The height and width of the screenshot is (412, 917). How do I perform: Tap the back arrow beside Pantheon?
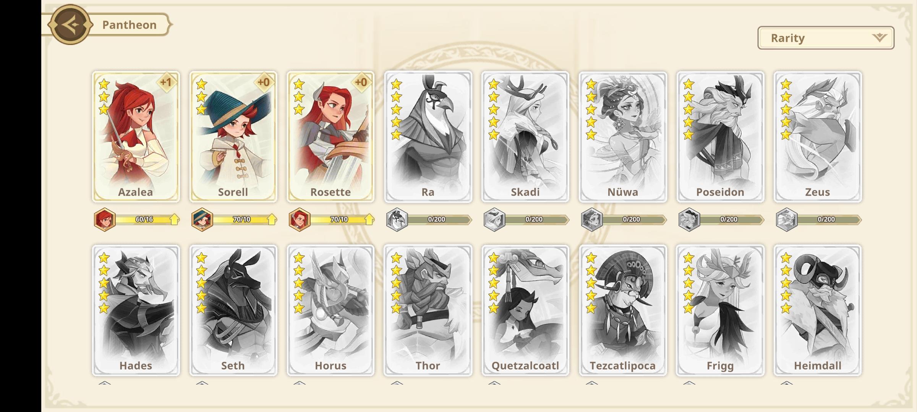tap(71, 25)
